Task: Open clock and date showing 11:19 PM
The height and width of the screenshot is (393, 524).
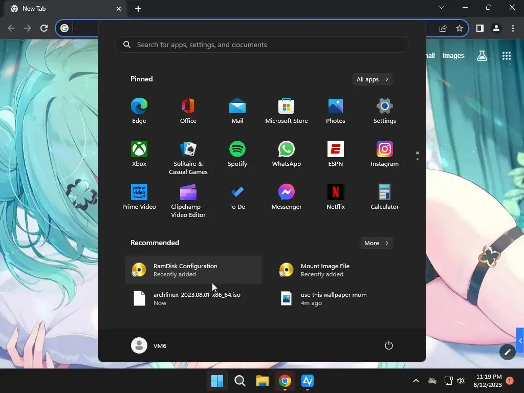Action: pyautogui.click(x=488, y=381)
